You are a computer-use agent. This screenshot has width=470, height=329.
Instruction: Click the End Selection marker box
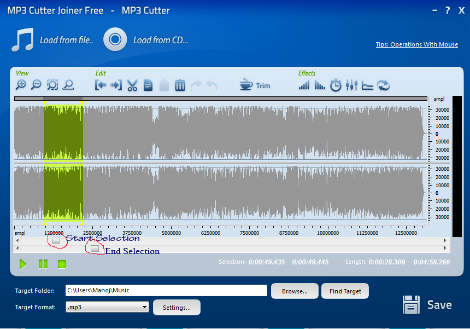point(96,248)
